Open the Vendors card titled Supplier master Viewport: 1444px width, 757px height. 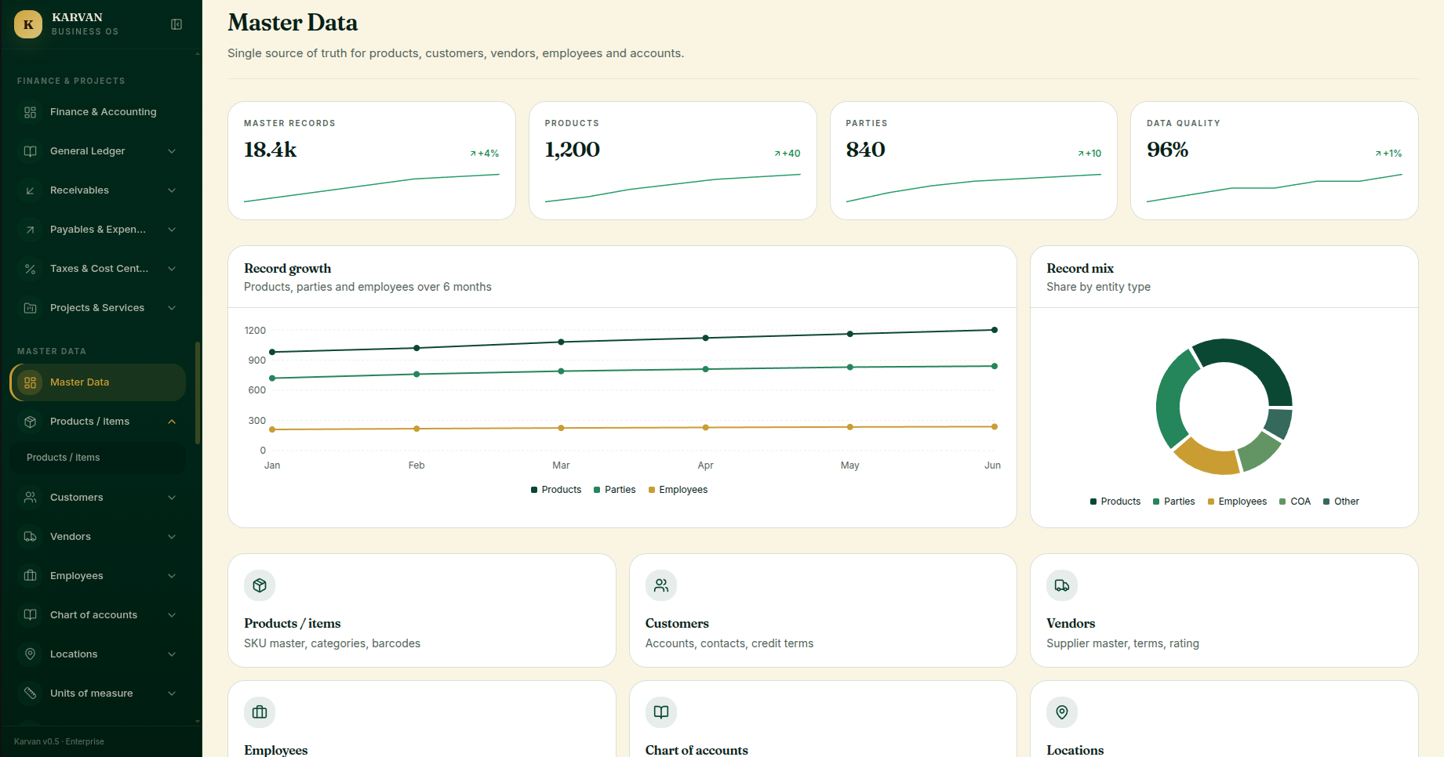pyautogui.click(x=1224, y=610)
